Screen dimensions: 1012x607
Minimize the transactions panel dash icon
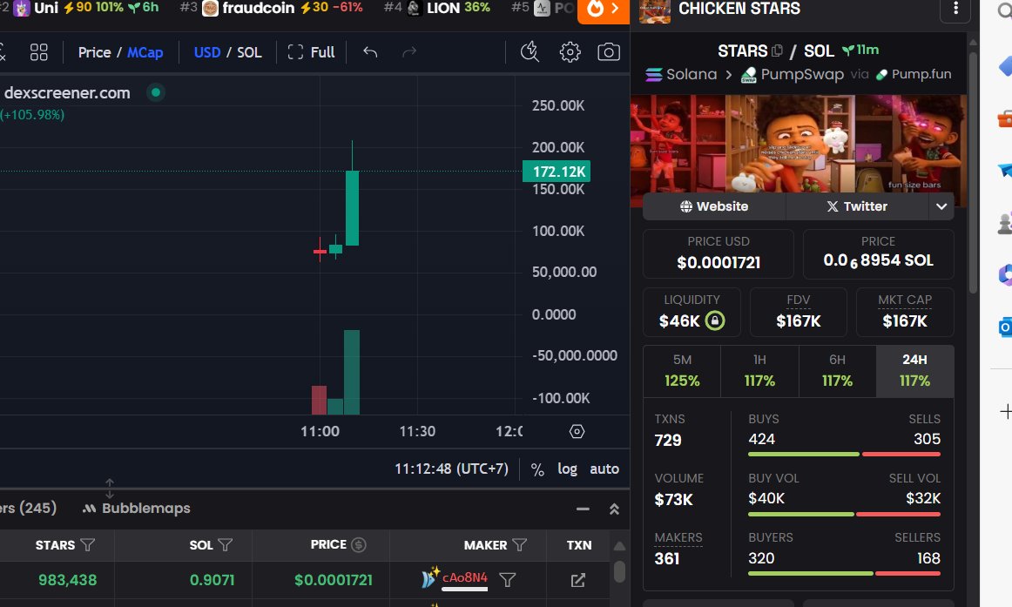[x=583, y=509]
